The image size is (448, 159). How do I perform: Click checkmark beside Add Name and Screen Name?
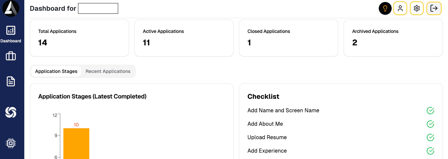[x=430, y=111]
